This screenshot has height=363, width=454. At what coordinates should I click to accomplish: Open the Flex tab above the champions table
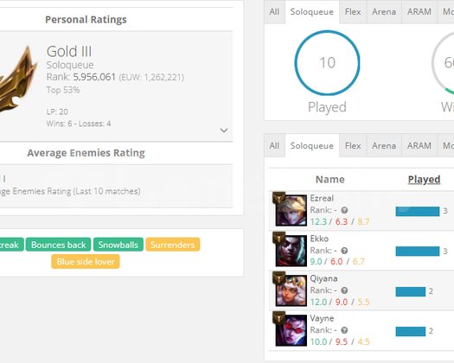point(353,145)
